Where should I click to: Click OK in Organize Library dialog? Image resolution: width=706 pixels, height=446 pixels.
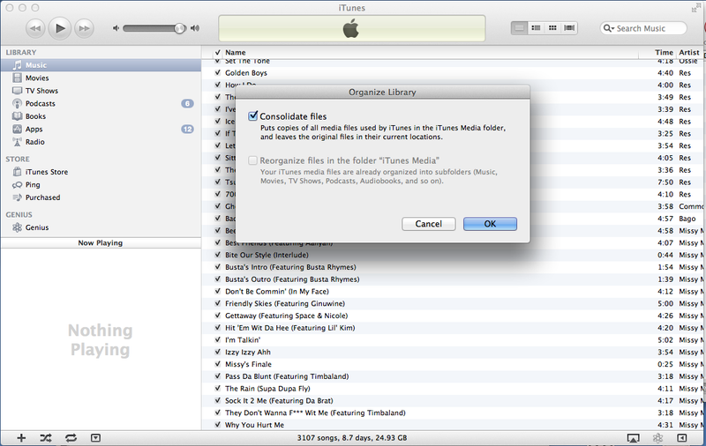point(490,224)
